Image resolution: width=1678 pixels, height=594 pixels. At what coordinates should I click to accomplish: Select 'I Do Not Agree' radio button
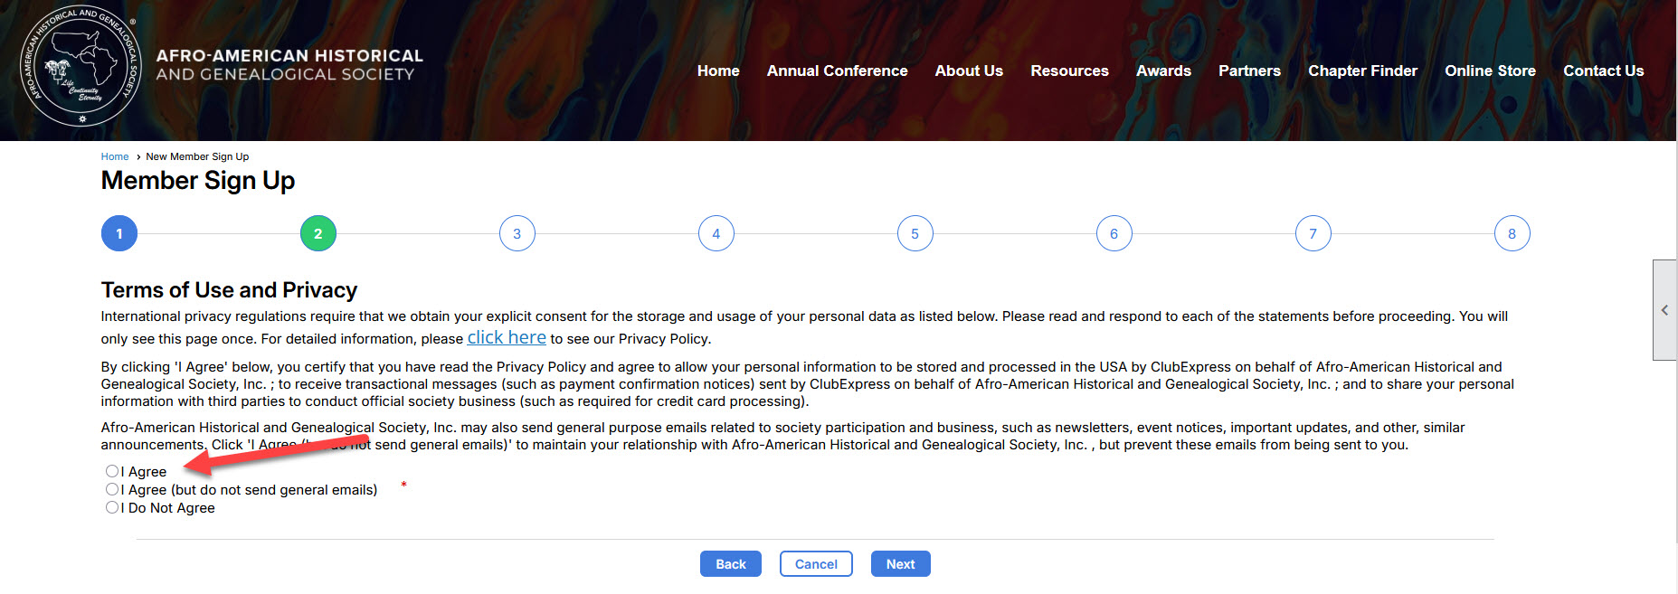(x=112, y=507)
